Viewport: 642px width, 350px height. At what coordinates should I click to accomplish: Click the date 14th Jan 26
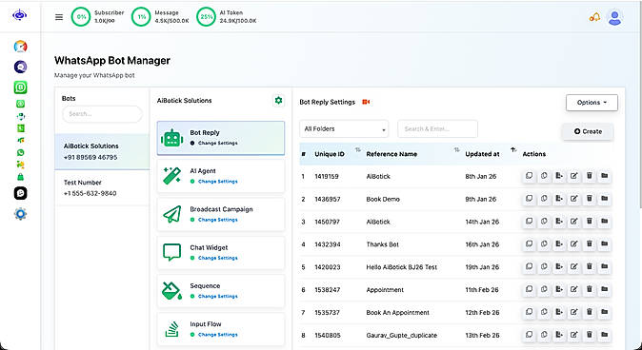[x=482, y=222]
